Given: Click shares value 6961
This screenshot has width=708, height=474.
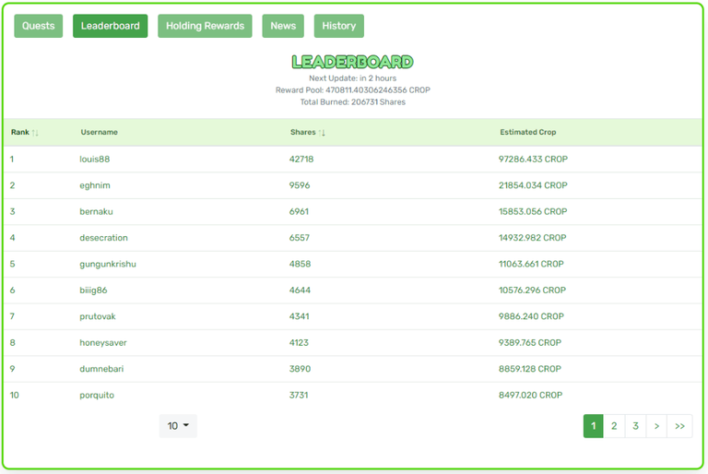Looking at the screenshot, I should pyautogui.click(x=299, y=211).
